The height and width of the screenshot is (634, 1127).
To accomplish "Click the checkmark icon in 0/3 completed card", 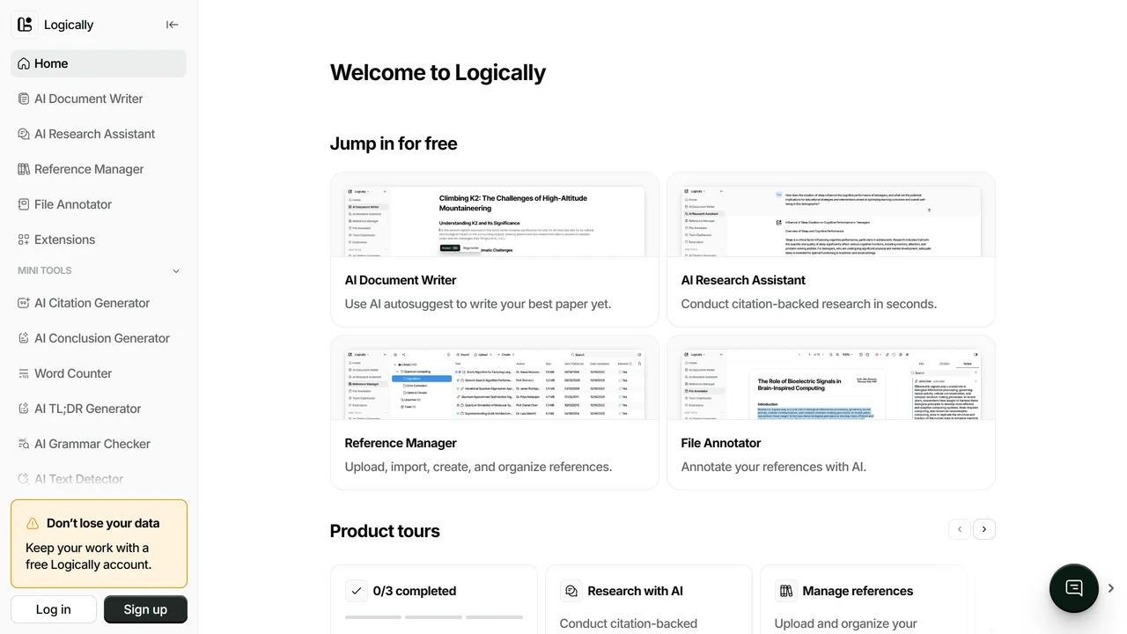I will coord(356,591).
